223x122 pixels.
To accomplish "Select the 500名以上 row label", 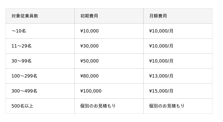I will pyautogui.click(x=22, y=106).
